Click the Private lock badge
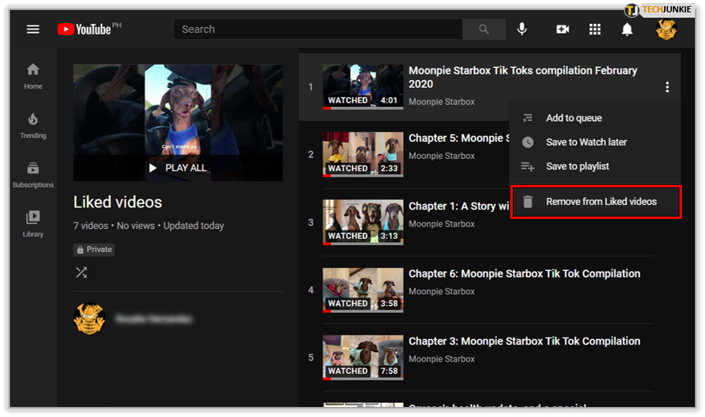 click(x=94, y=250)
